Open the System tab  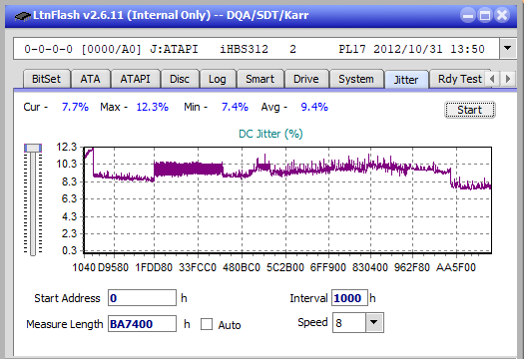click(x=356, y=79)
